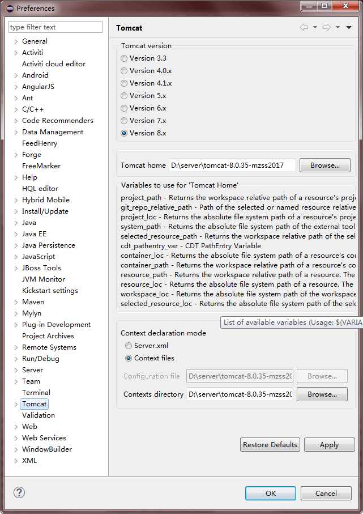Click the workspace_loc variable line

238,294
